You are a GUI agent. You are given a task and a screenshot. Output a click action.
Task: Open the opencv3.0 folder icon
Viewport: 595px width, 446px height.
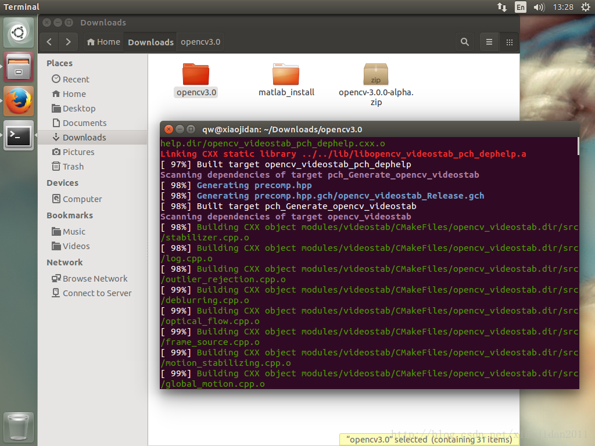point(196,74)
